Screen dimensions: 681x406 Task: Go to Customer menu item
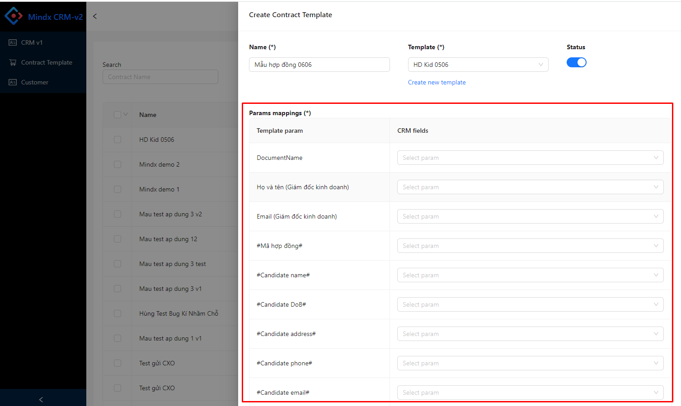point(35,82)
